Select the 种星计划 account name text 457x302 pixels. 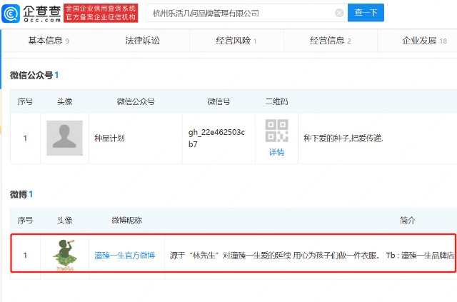(109, 138)
